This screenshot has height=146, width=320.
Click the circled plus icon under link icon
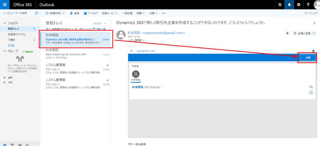[311, 92]
